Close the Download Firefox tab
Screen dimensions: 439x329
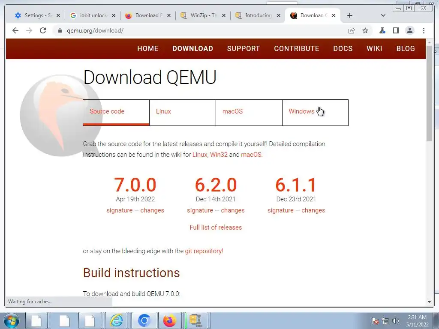[169, 15]
